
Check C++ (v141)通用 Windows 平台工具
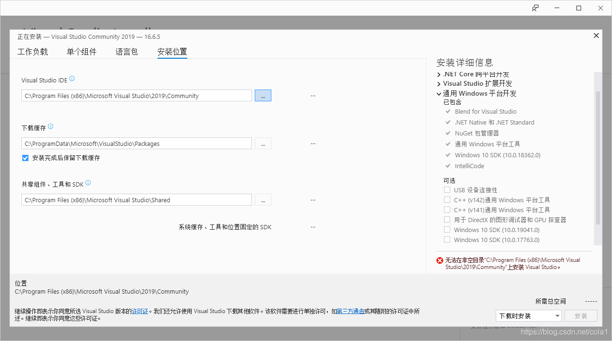[447, 210]
